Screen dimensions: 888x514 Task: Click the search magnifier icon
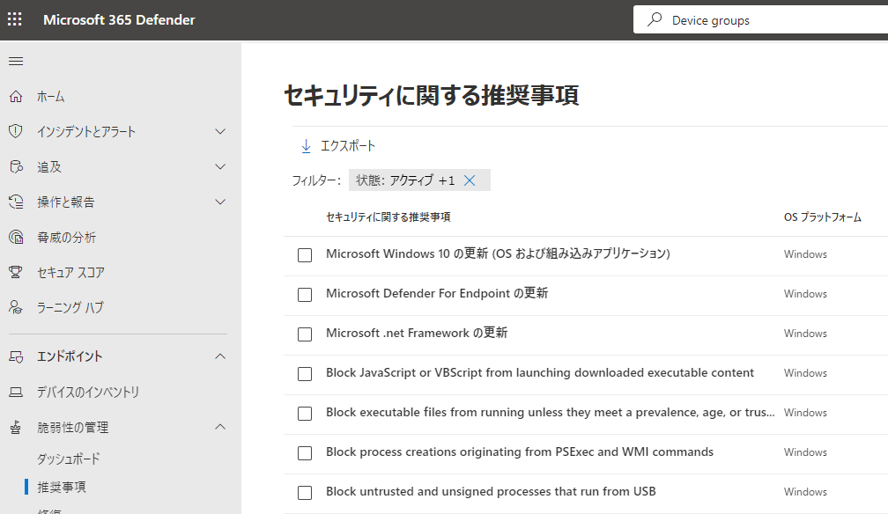click(x=655, y=20)
